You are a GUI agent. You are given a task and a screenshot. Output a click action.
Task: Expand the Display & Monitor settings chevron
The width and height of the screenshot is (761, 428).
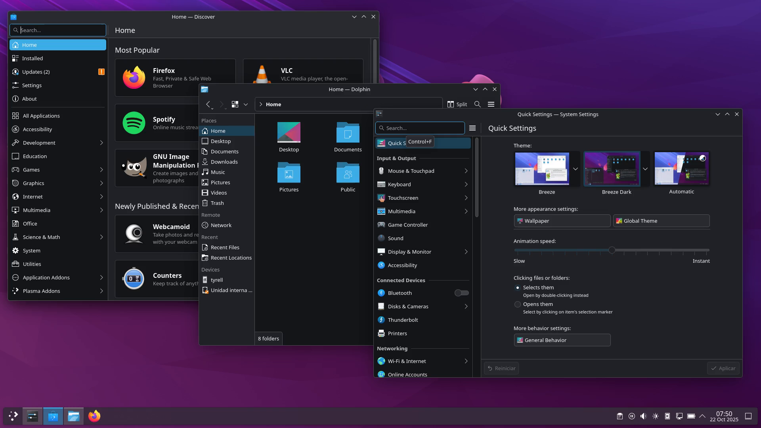coord(465,252)
